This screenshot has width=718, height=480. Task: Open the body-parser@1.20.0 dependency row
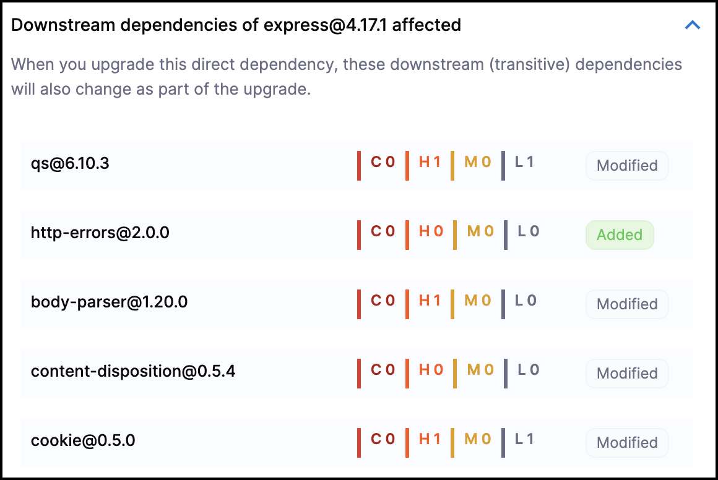(109, 302)
